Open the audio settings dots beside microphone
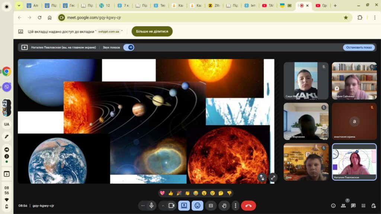 (143, 205)
